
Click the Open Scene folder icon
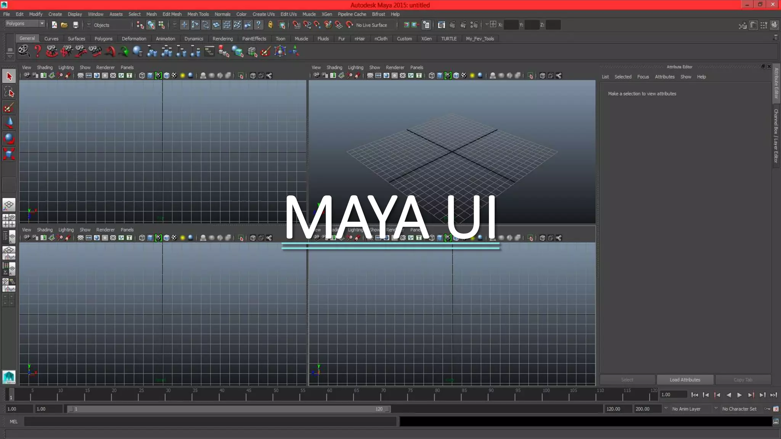tap(64, 25)
